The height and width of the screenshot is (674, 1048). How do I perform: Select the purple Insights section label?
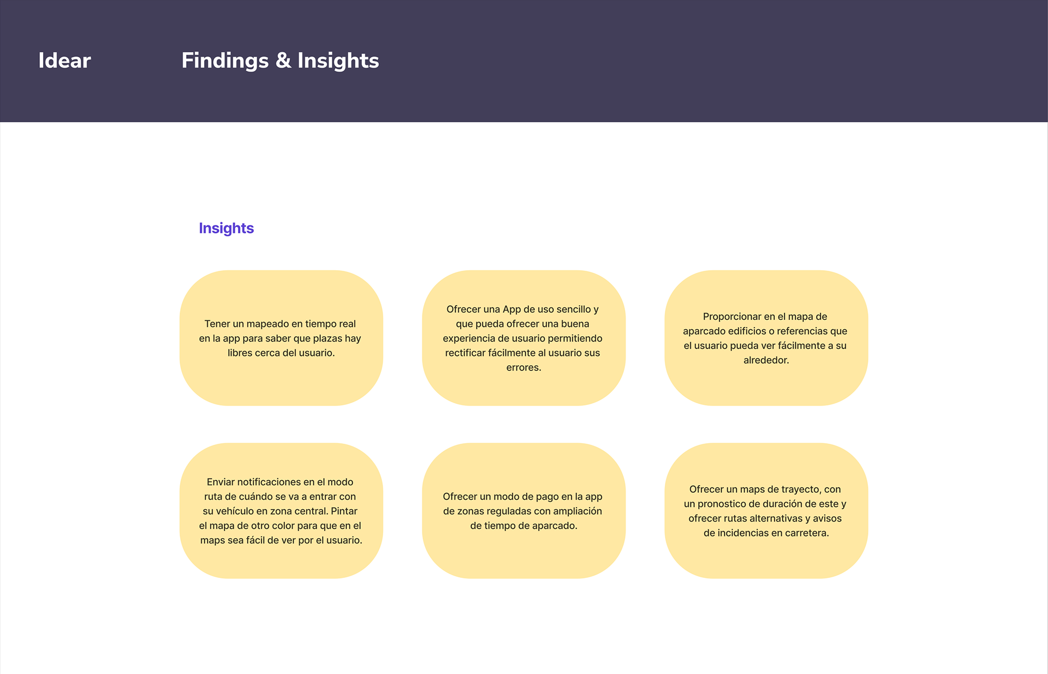coord(226,228)
